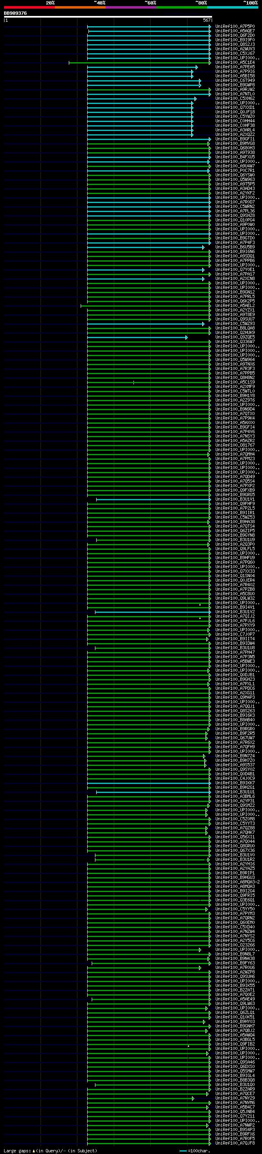Select the UniRef100_Q336W7 label
The height and width of the screenshot is (1154, 262).
(x=235, y=342)
